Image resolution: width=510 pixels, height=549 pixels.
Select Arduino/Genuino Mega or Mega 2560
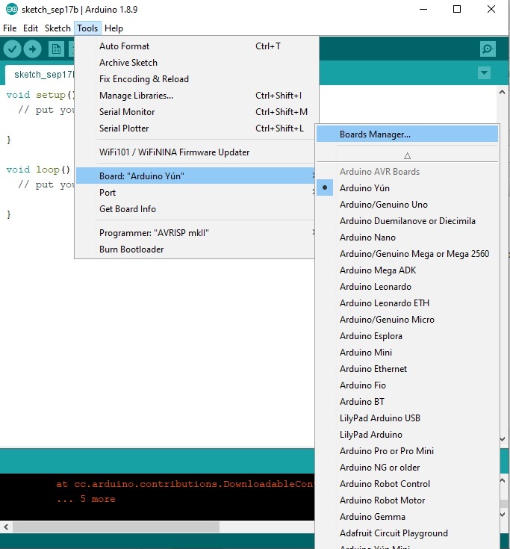(x=407, y=254)
